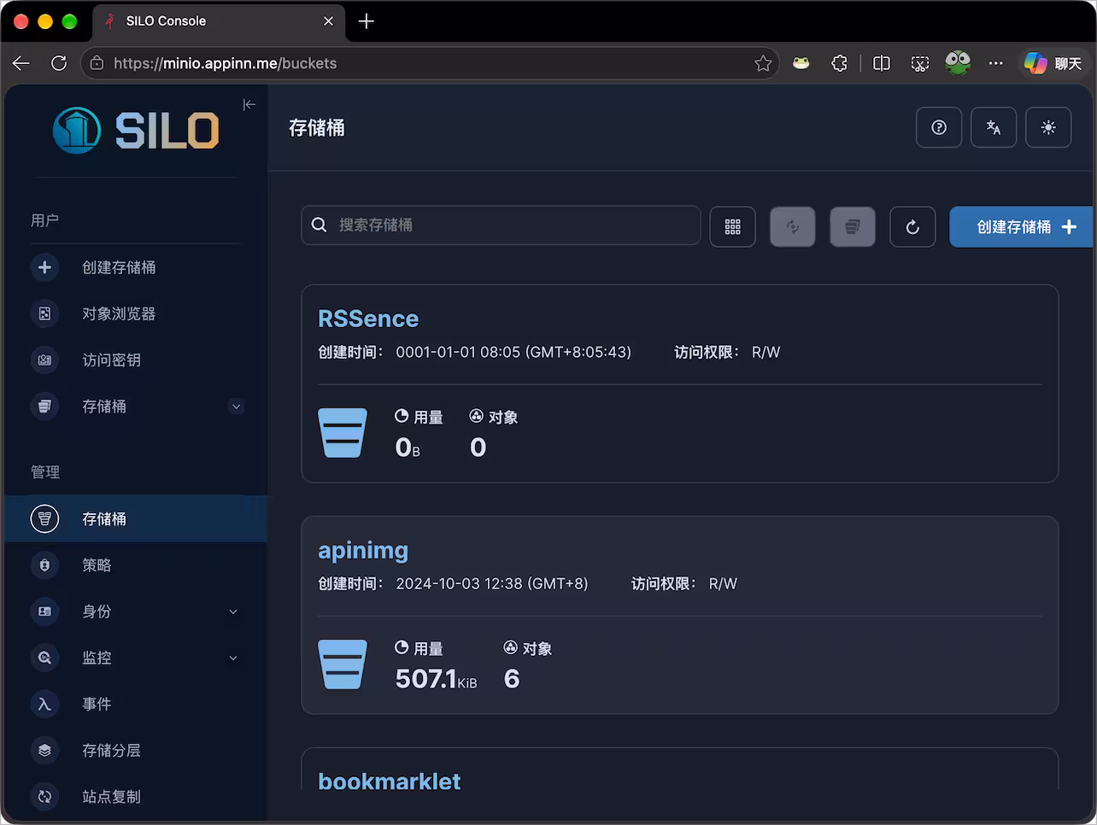Click the lambda icon next to 事件
The image size is (1097, 825).
(x=44, y=703)
